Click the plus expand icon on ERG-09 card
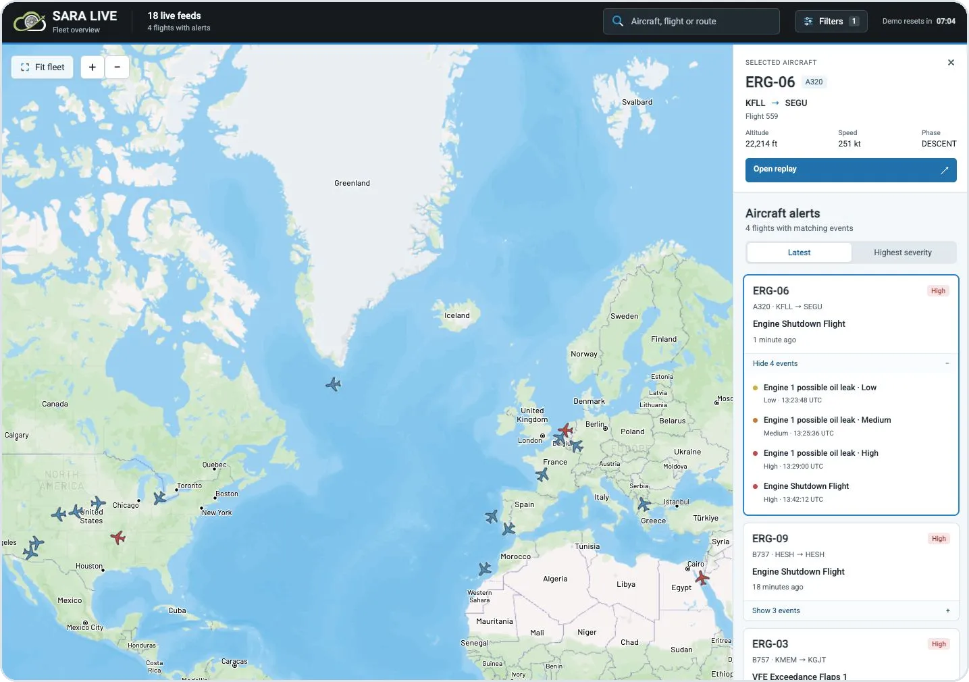The width and height of the screenshot is (969, 682). click(947, 610)
